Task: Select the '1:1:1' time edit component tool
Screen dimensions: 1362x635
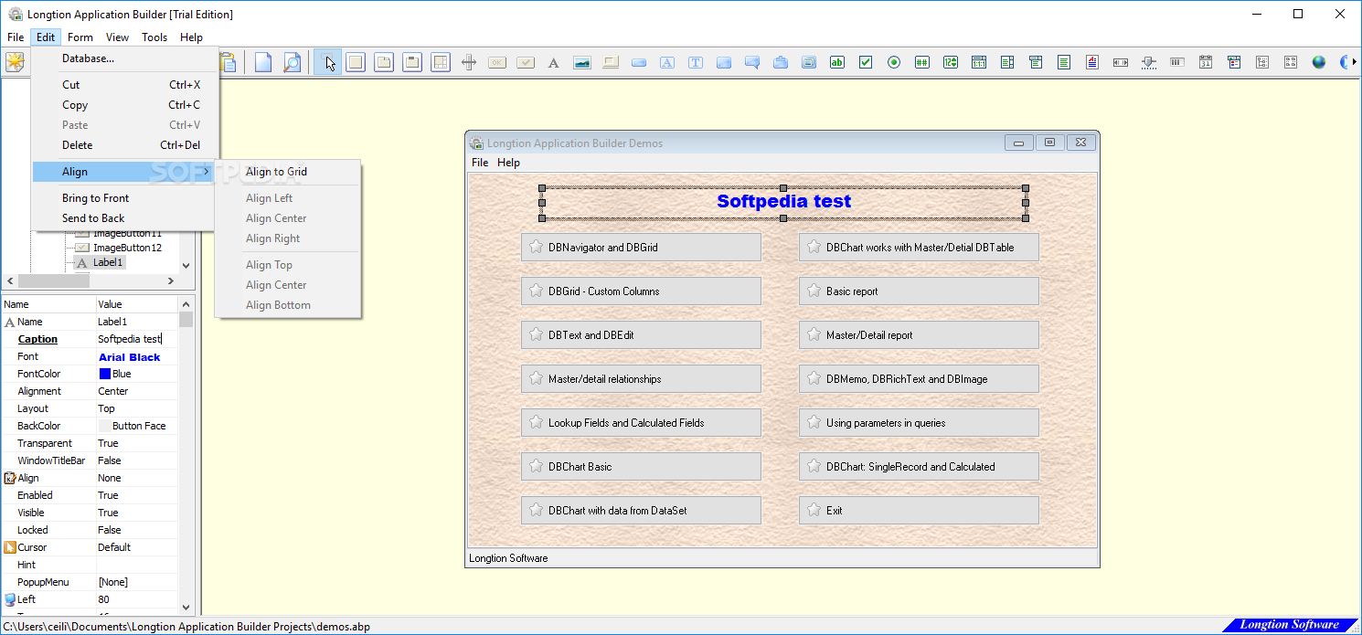Action: pos(979,62)
